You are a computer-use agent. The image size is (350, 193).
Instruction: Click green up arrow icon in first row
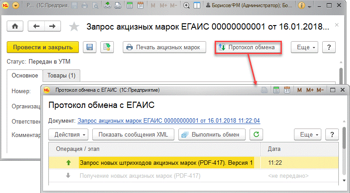click(69, 163)
